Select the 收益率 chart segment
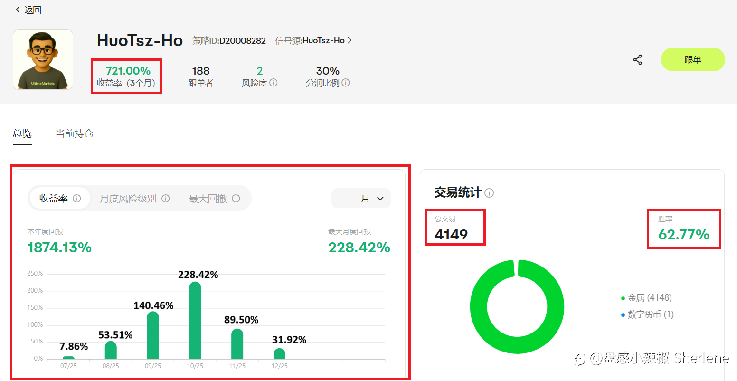The image size is (737, 381). (x=60, y=199)
